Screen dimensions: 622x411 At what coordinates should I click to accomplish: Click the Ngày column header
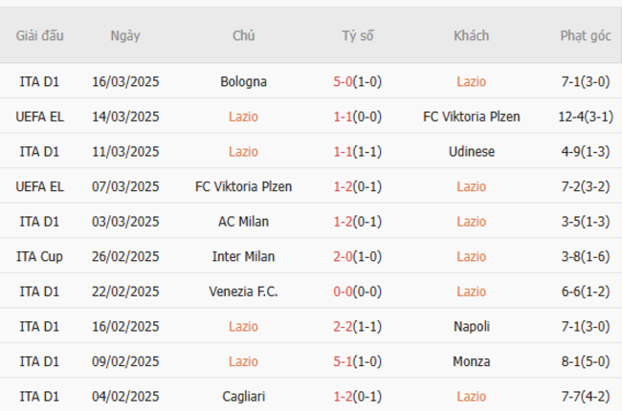point(125,35)
